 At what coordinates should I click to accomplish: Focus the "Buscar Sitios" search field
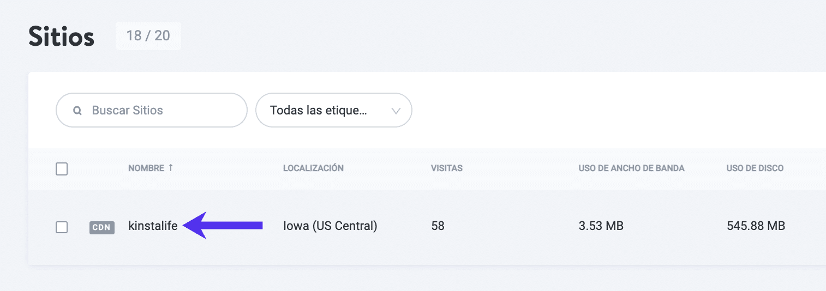pos(158,111)
